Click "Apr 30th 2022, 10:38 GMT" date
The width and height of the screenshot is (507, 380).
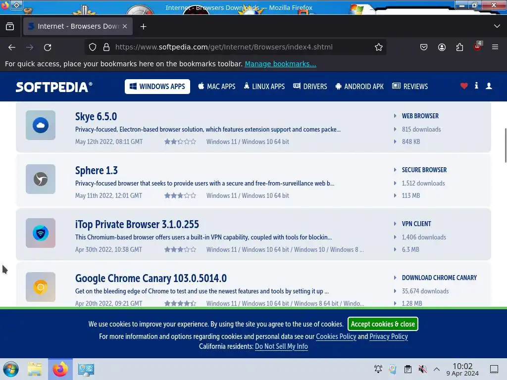(x=108, y=250)
